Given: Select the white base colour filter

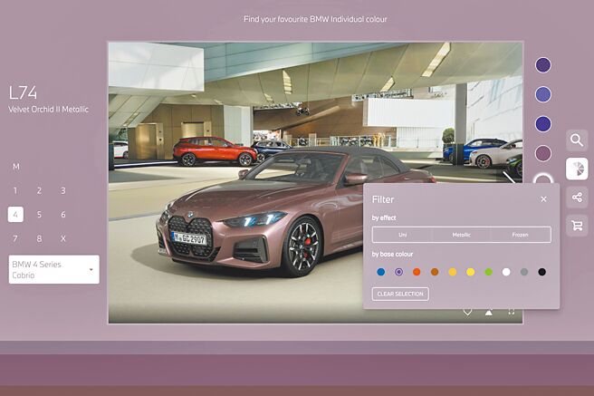Looking at the screenshot, I should tap(506, 272).
